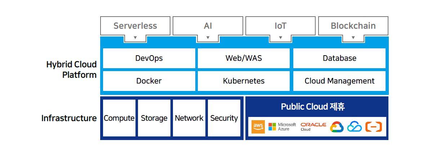Click the arrow below Blockchain
Viewport: 436px width, 157px height.
[353, 38]
